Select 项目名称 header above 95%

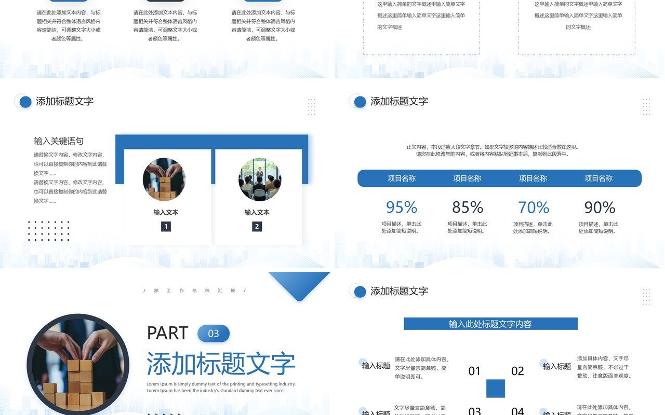[402, 178]
